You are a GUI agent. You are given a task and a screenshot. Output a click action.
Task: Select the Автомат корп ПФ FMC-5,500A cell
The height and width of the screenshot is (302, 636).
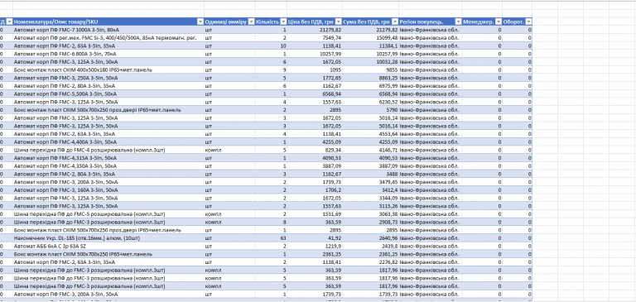point(108,94)
